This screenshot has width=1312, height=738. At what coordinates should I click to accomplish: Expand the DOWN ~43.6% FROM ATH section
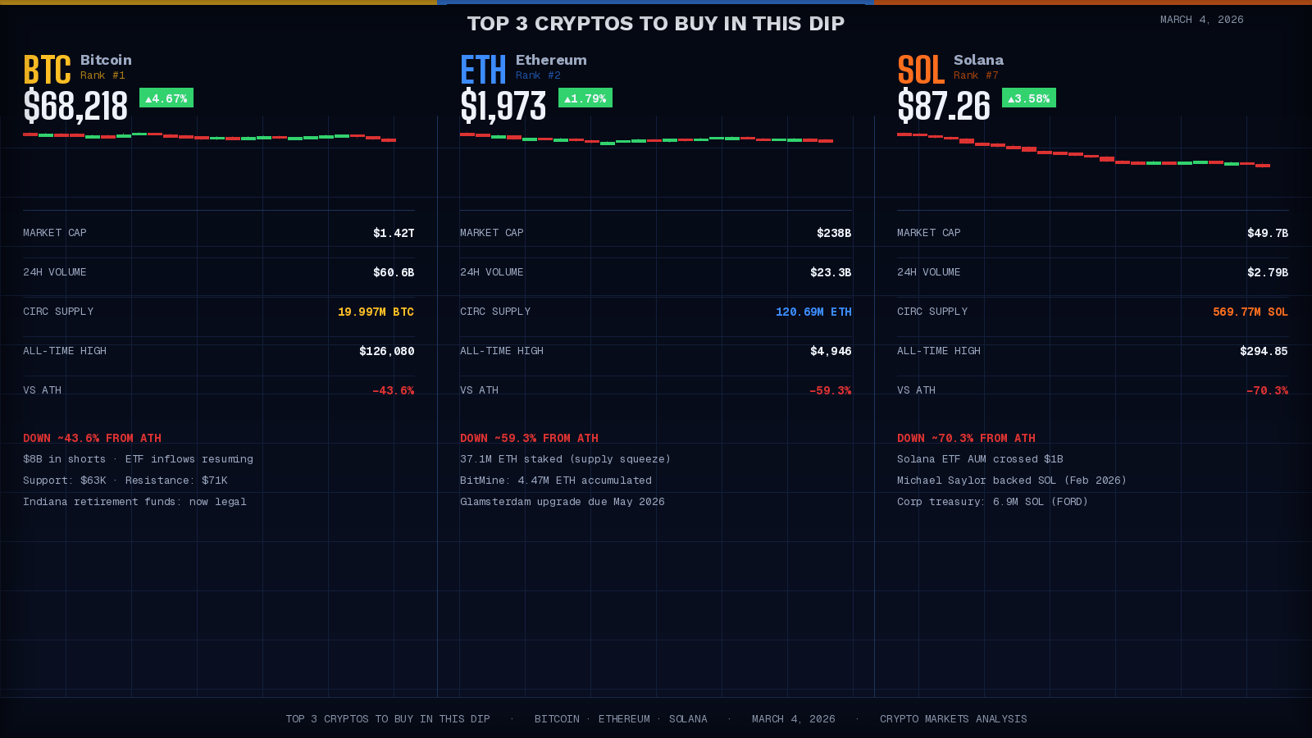[92, 438]
